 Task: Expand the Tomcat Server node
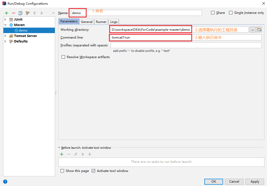pos(5,36)
